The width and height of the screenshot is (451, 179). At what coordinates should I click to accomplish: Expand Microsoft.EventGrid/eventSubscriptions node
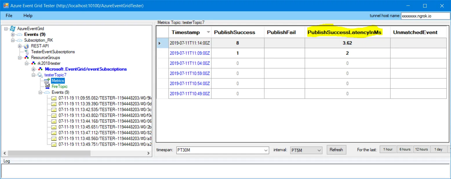click(x=34, y=69)
